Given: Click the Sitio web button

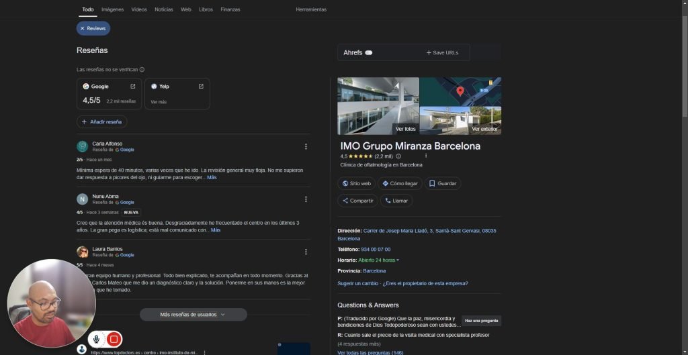Looking at the screenshot, I should 356,184.
